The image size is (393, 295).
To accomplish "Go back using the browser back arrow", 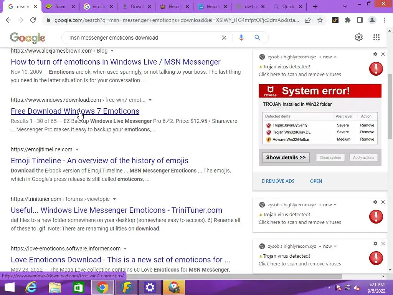I will (x=8, y=20).
